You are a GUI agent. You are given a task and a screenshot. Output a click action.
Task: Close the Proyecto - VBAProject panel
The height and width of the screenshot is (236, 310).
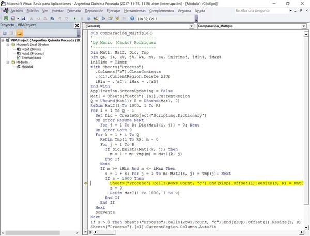77,25
